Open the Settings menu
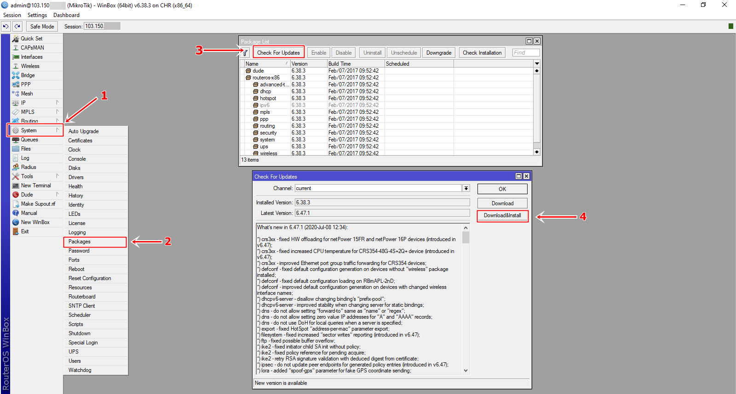The height and width of the screenshot is (394, 736). coord(37,15)
